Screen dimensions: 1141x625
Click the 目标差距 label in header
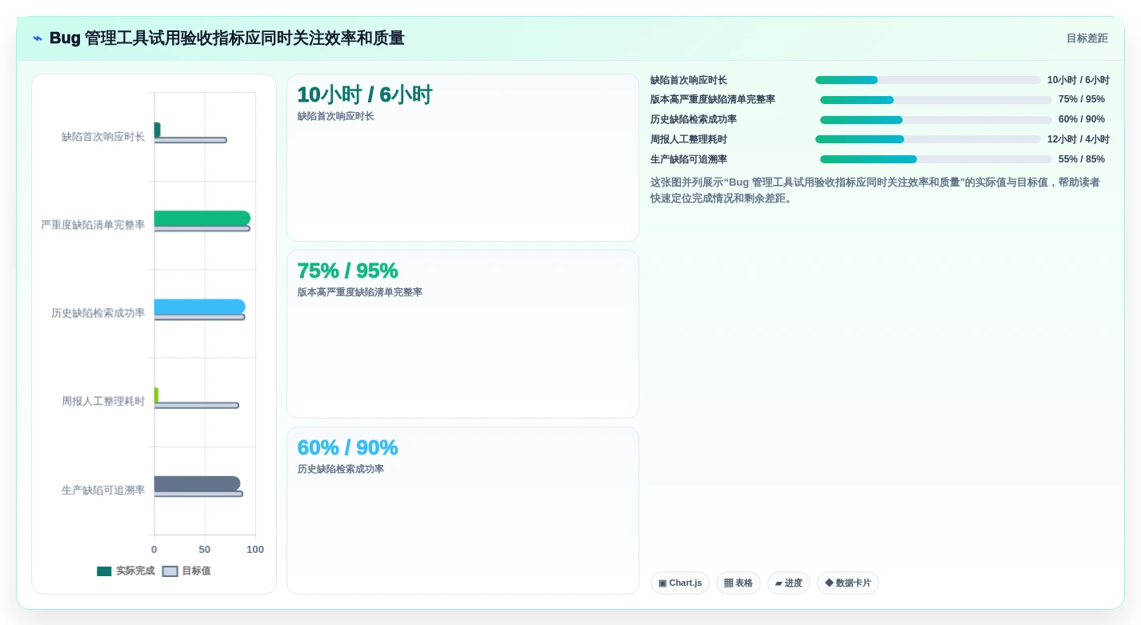tap(1087, 38)
